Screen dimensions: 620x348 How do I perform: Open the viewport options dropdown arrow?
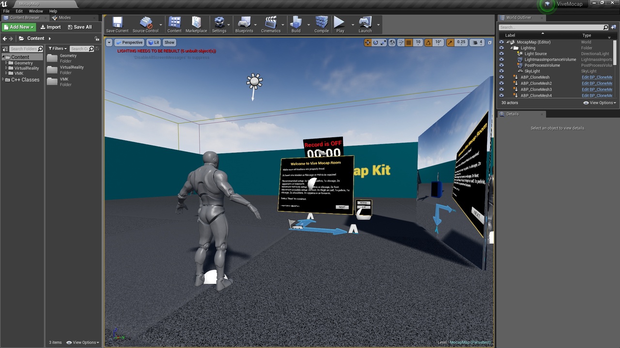click(109, 43)
